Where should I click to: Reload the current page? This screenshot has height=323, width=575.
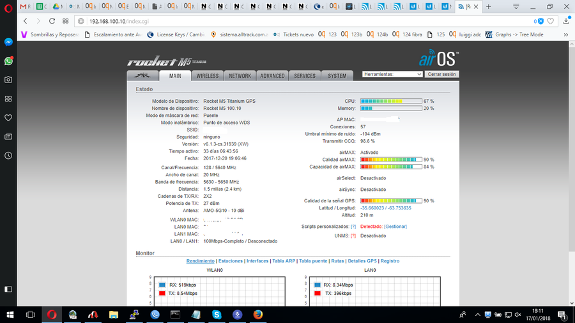[x=52, y=21]
